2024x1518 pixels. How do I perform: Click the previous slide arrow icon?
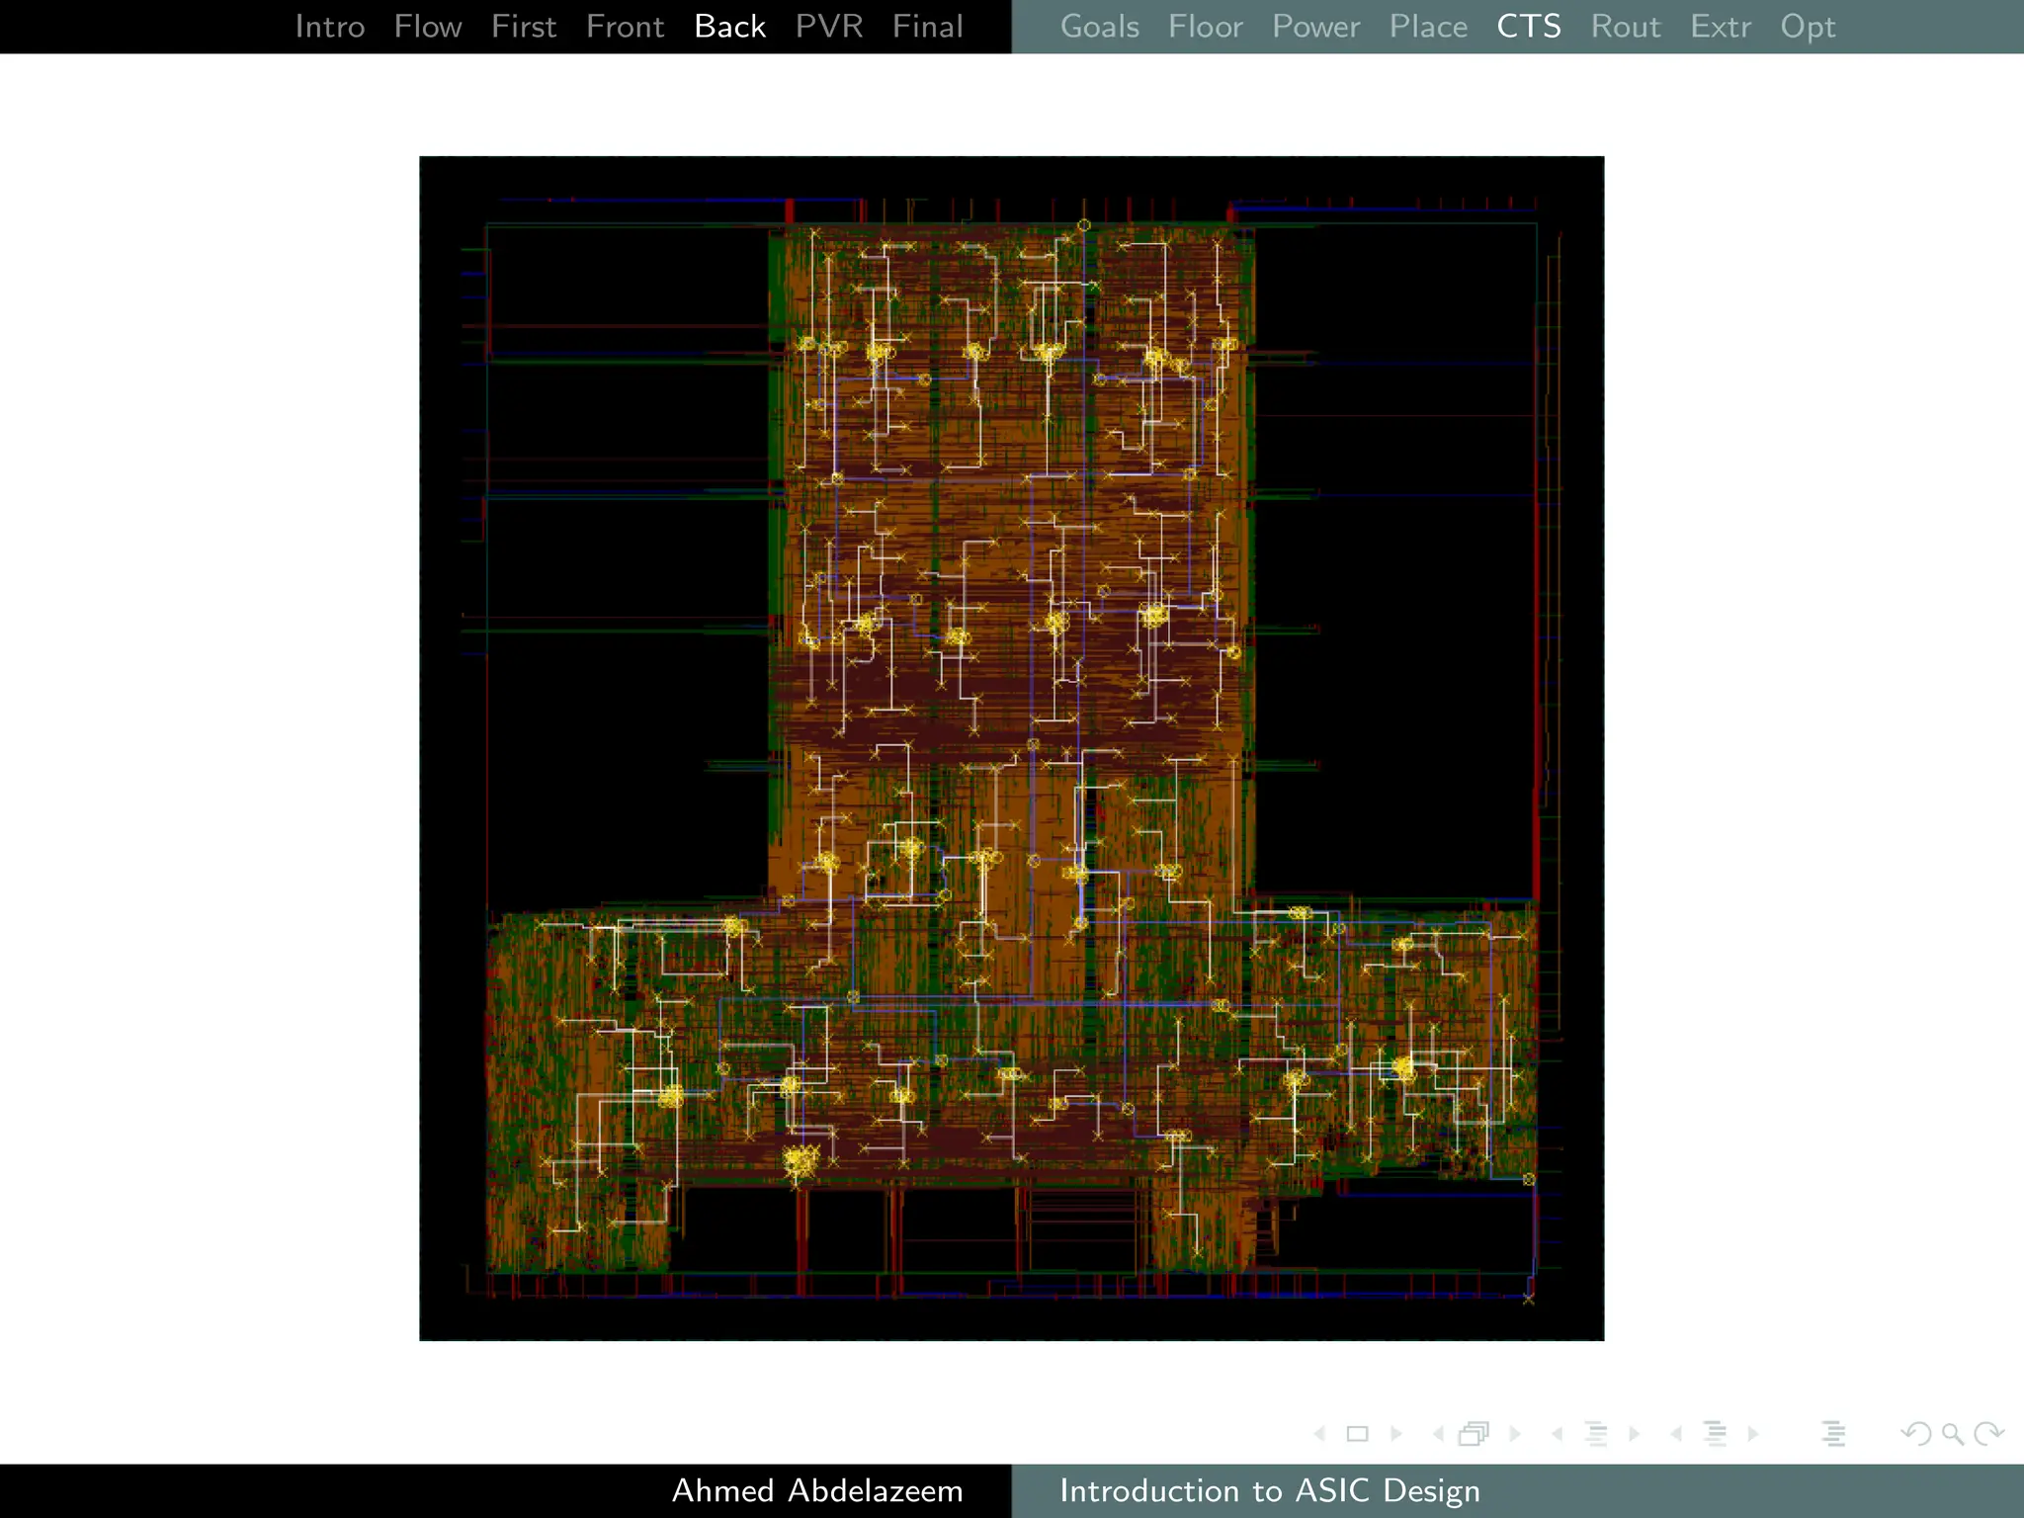pos(1320,1434)
